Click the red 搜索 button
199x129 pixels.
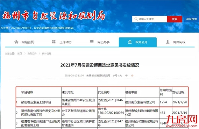click(x=174, y=19)
